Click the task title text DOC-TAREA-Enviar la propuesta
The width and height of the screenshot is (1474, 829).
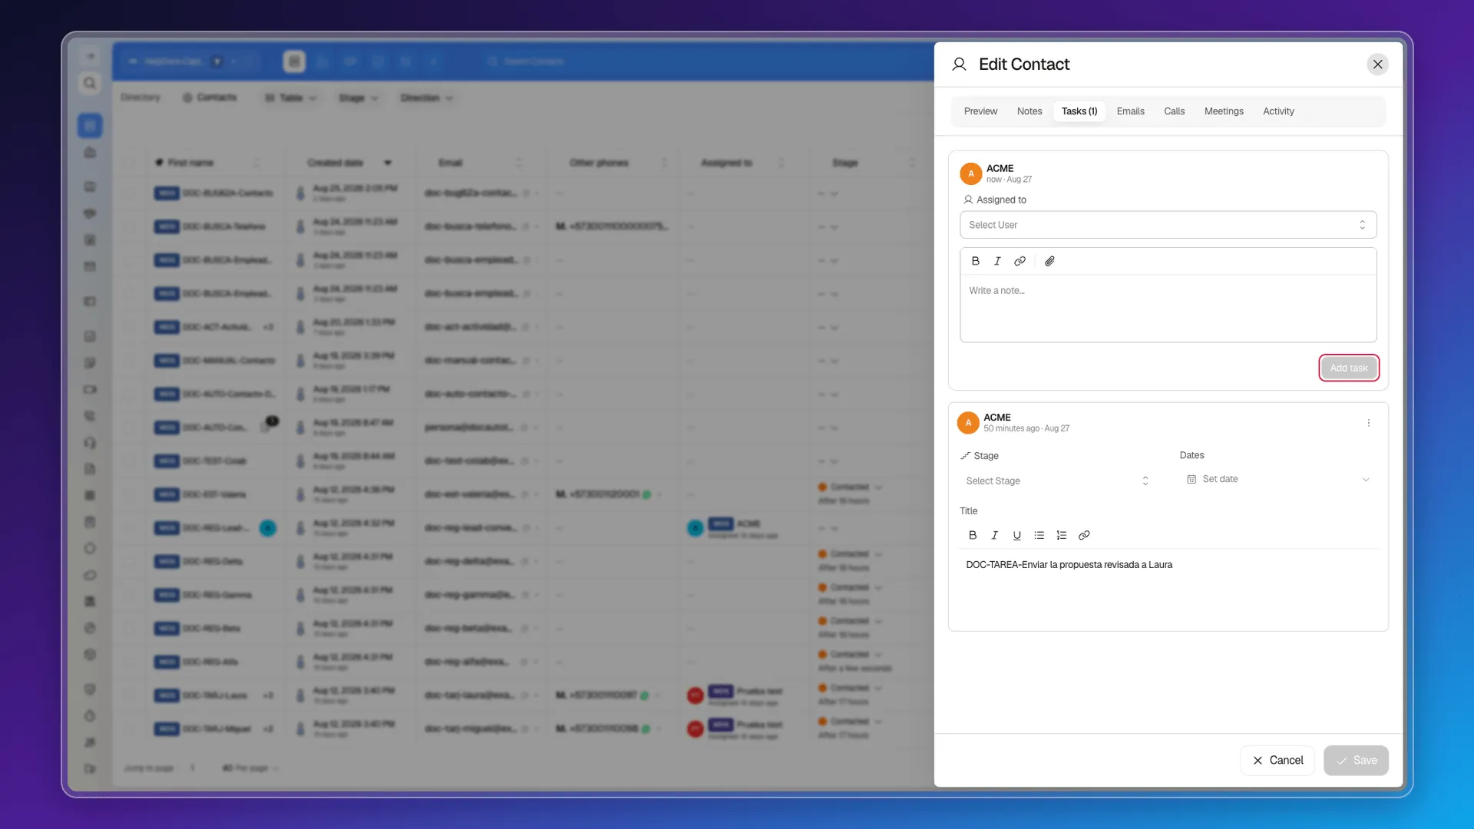pos(1069,565)
